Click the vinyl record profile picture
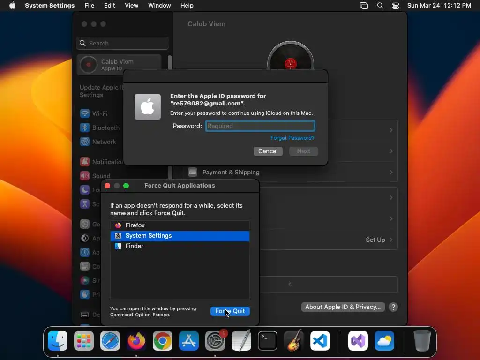480x360 pixels. (291, 56)
